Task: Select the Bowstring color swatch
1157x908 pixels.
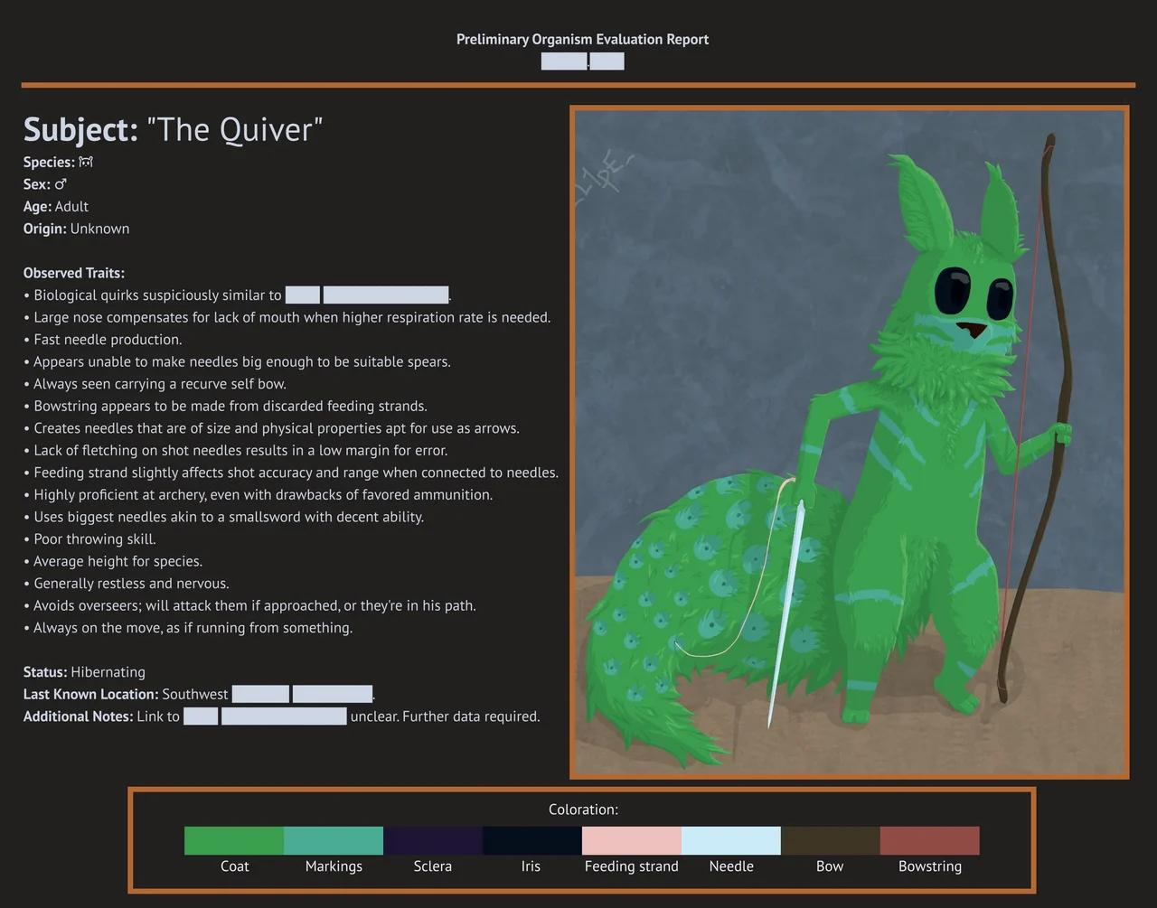Action: point(929,840)
